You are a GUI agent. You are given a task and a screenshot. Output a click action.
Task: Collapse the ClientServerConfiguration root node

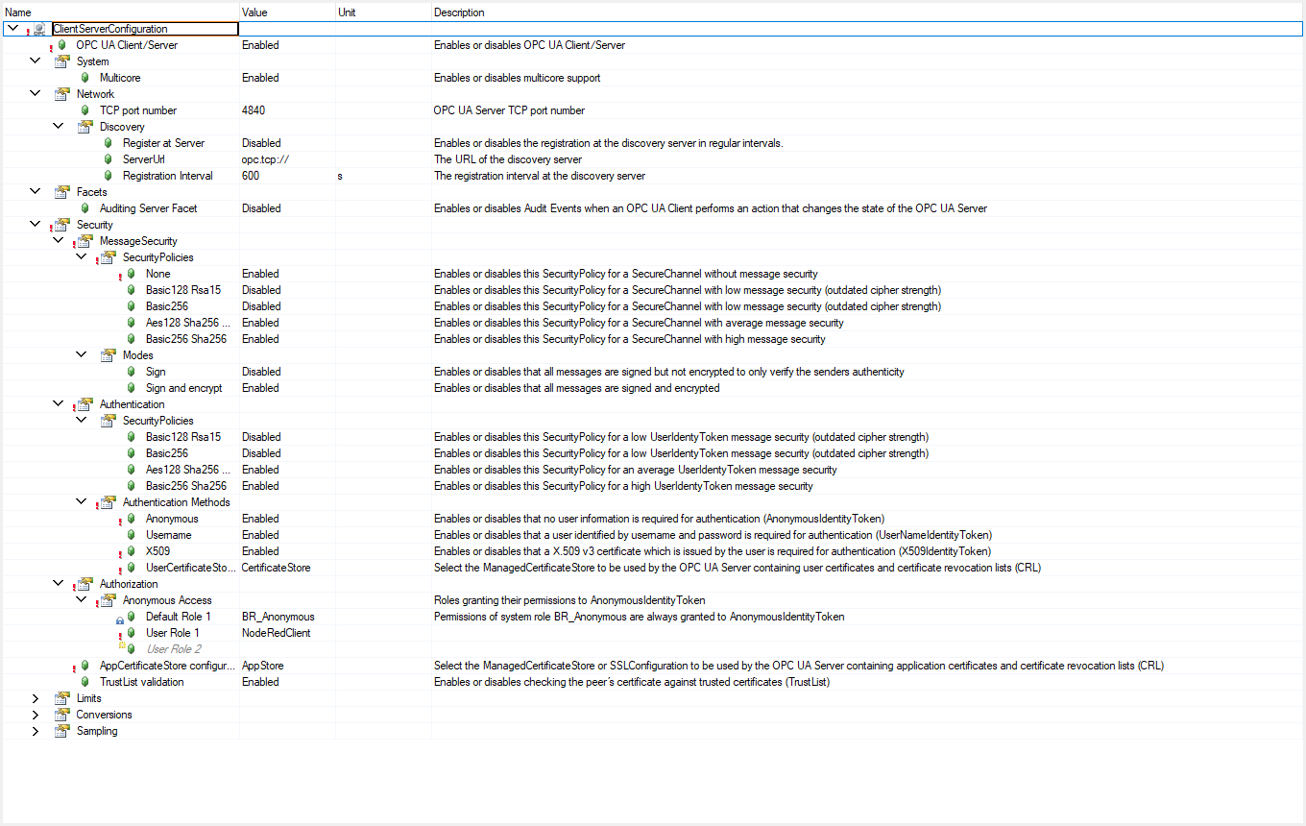tap(12, 29)
